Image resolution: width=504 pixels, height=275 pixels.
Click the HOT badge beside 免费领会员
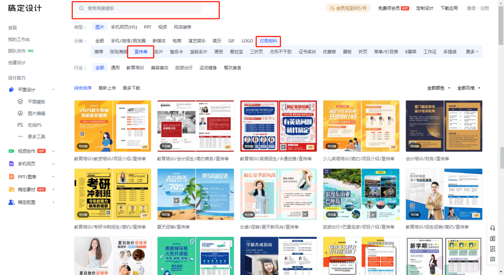point(405,8)
